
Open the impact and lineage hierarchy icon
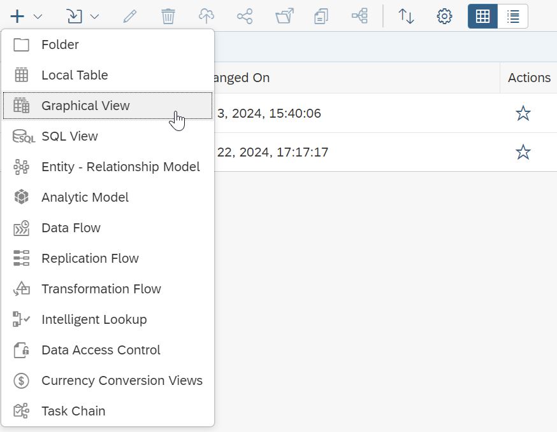pos(359,16)
